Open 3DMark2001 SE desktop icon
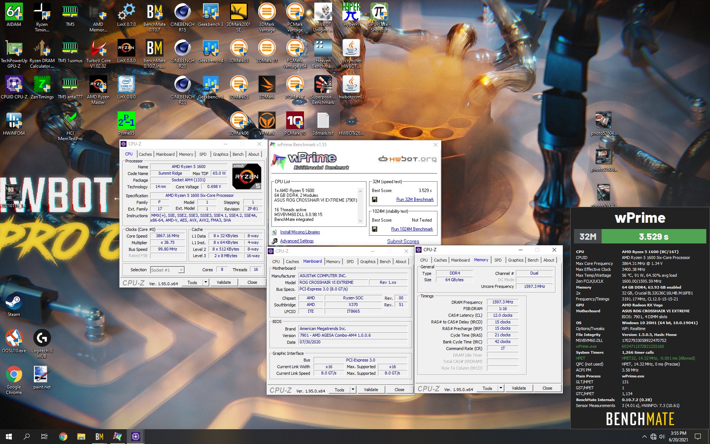The height and width of the screenshot is (444, 710). point(239,17)
